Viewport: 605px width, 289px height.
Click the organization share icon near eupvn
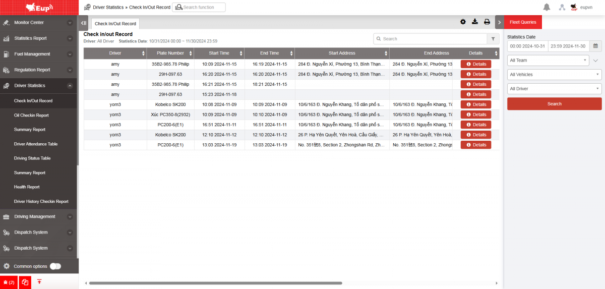pos(562,7)
